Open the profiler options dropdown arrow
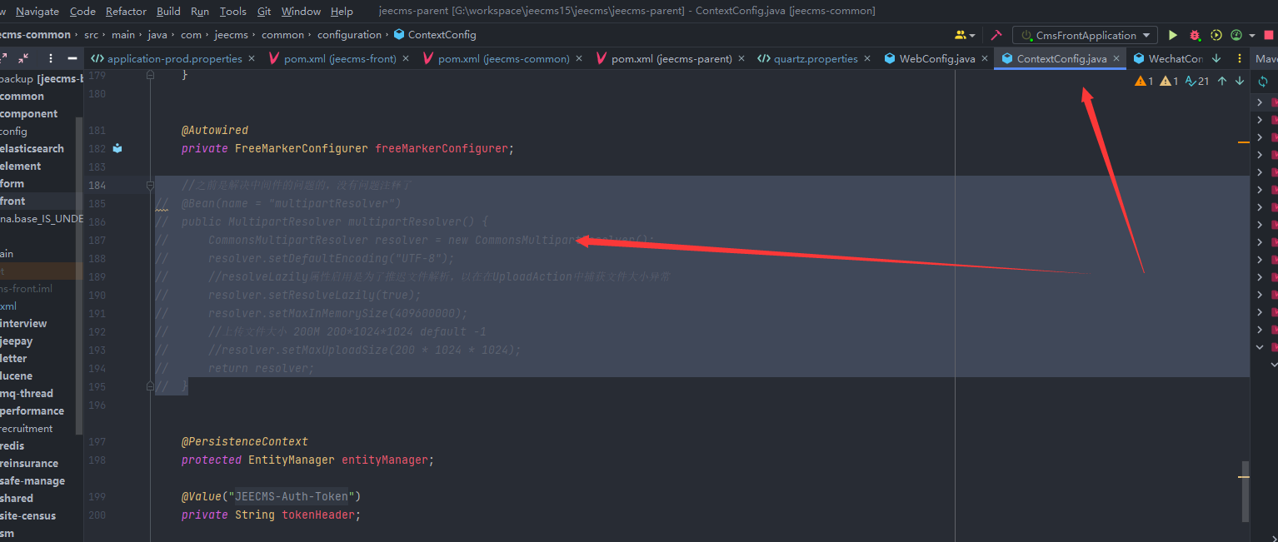Viewport: 1278px width, 542px height. point(1252,36)
